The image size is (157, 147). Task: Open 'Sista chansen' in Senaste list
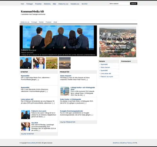tap(105, 67)
